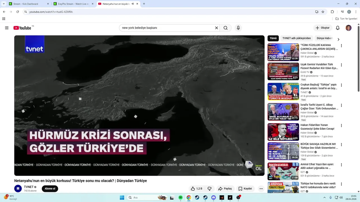The height and width of the screenshot is (202, 360).
Task: Click the Chrome address bar URL
Action: (x=51, y=12)
